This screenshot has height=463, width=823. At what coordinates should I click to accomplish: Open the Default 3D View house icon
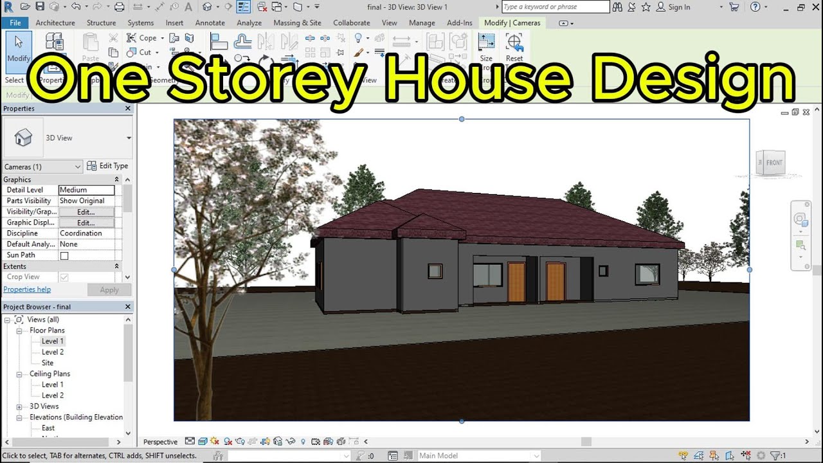coord(207,6)
